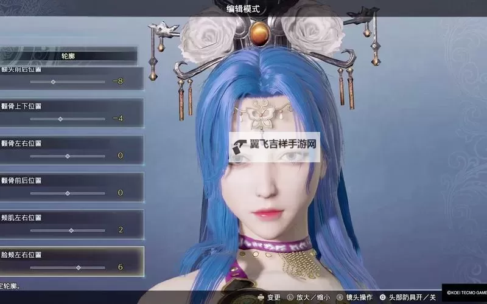Select the 脸颊左右位置 label

click(x=21, y=255)
